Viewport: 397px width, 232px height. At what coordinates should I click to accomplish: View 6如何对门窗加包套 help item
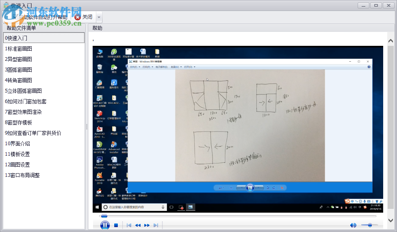click(44, 101)
